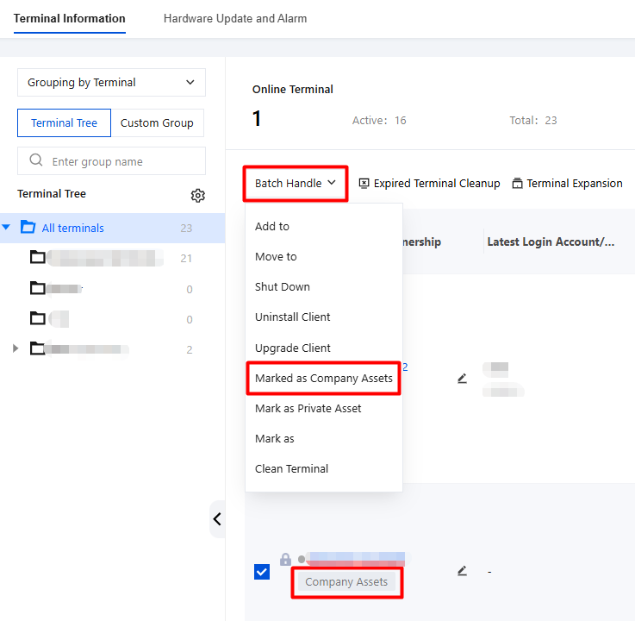Click the Terminal Expansion icon
Screen dimensions: 635x621
pyautogui.click(x=517, y=183)
